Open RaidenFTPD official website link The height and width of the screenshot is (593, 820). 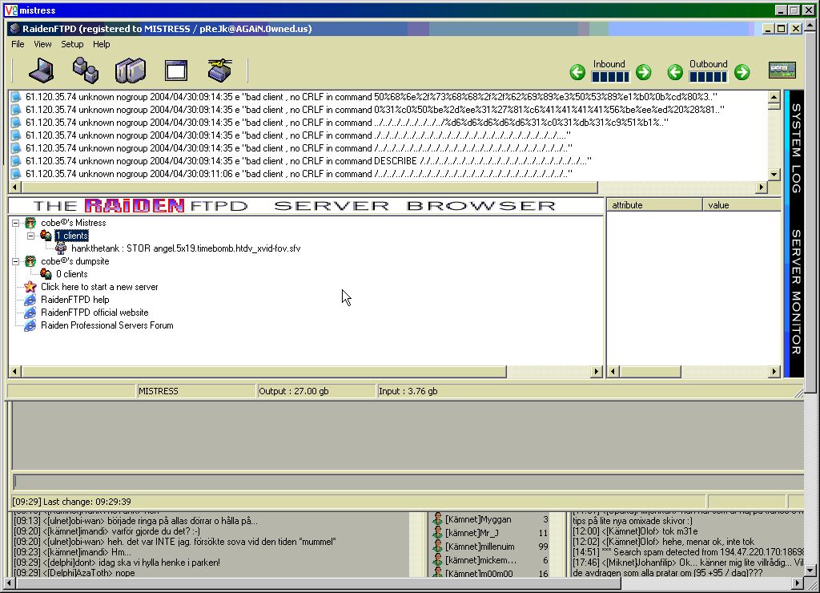[x=94, y=313]
